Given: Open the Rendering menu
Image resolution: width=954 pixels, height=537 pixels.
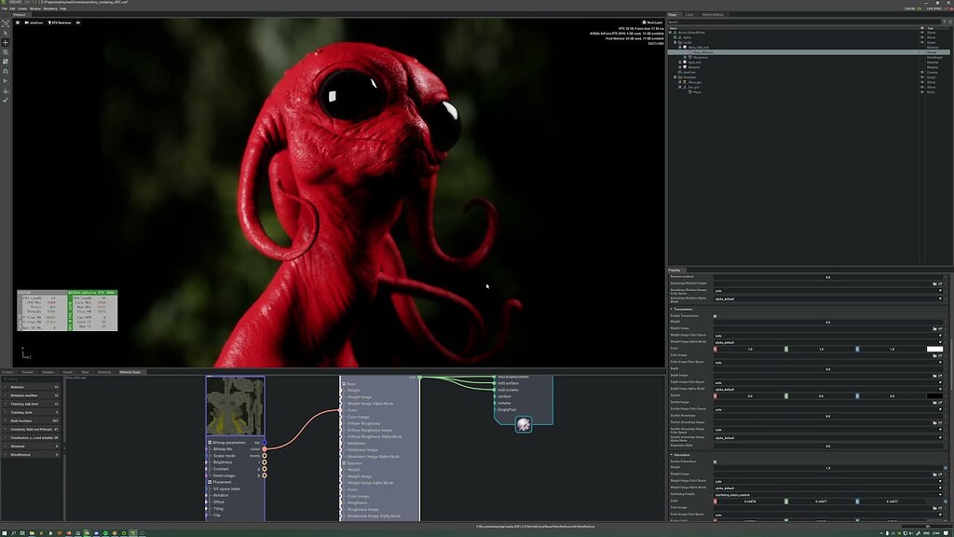Looking at the screenshot, I should click(51, 8).
